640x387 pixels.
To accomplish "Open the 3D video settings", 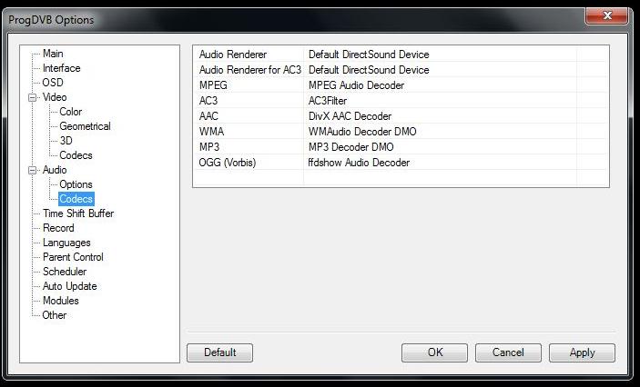I will (66, 141).
